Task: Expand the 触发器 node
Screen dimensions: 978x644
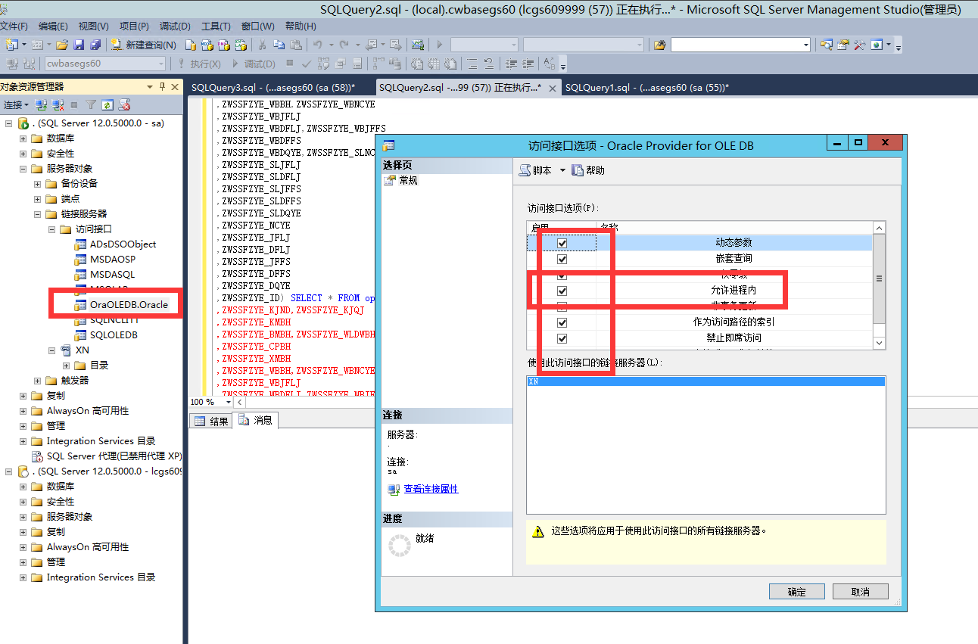Action: [x=38, y=381]
